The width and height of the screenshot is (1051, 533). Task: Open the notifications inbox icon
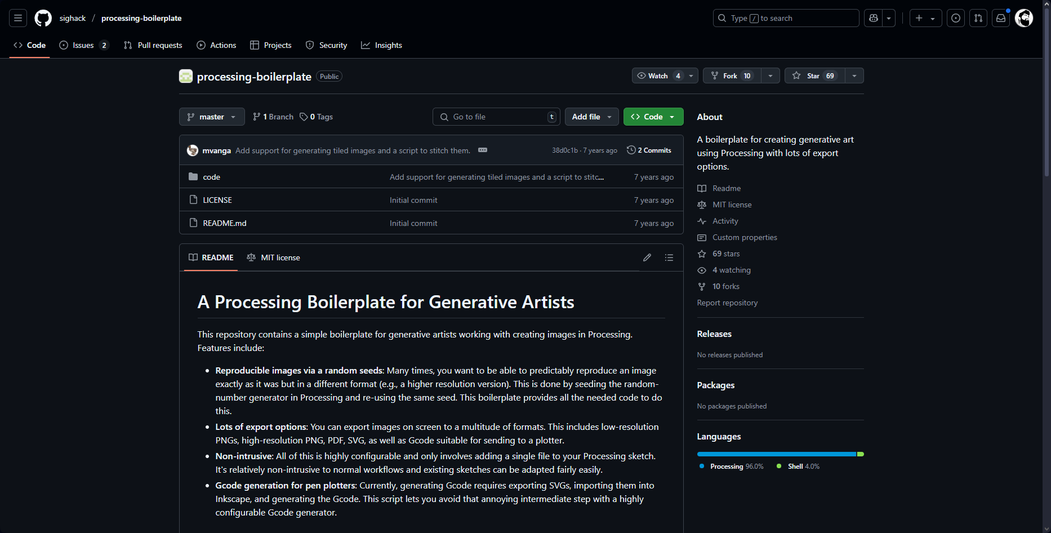[1001, 18]
